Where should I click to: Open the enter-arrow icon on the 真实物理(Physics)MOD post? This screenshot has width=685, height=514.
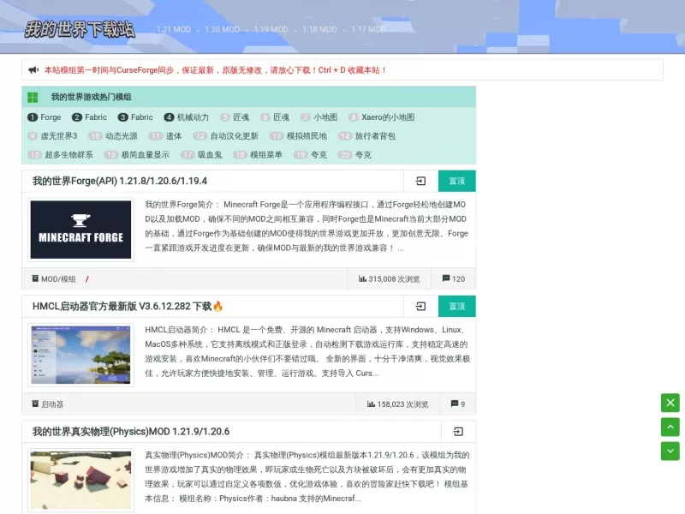pos(458,432)
